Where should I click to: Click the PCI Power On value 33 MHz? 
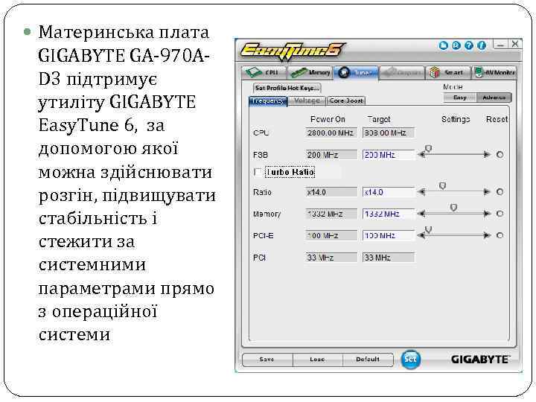[331, 258]
